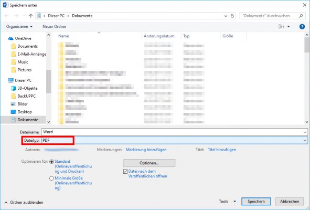The image size is (310, 210).
Task: Expand the address bar history dropdown
Action: point(226,16)
